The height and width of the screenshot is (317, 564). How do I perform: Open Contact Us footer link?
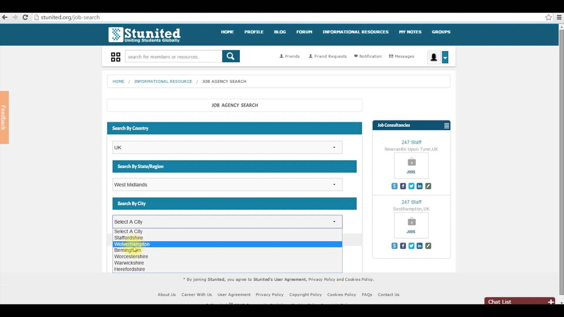389,295
